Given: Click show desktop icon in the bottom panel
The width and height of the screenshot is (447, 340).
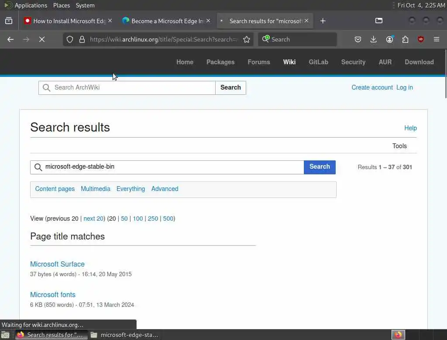Looking at the screenshot, I should tap(5, 335).
